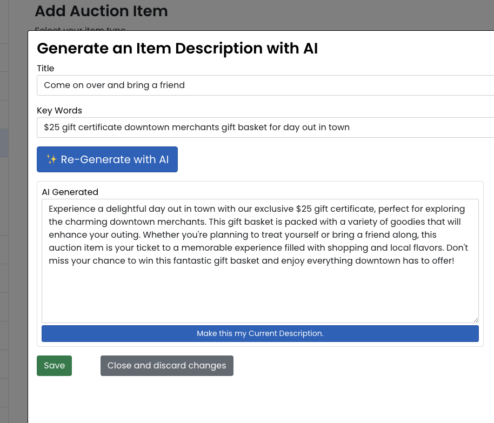The image size is (494, 423).
Task: Grab the textarea resize handle corner
Action: (x=476, y=320)
